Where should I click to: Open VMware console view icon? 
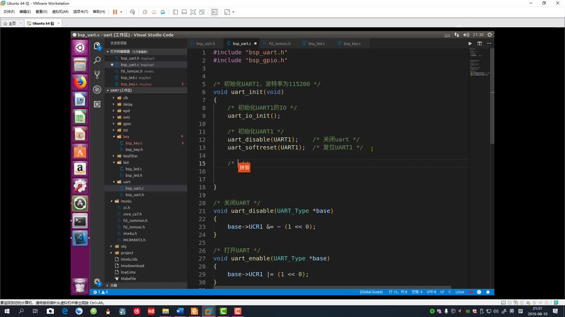215,12
